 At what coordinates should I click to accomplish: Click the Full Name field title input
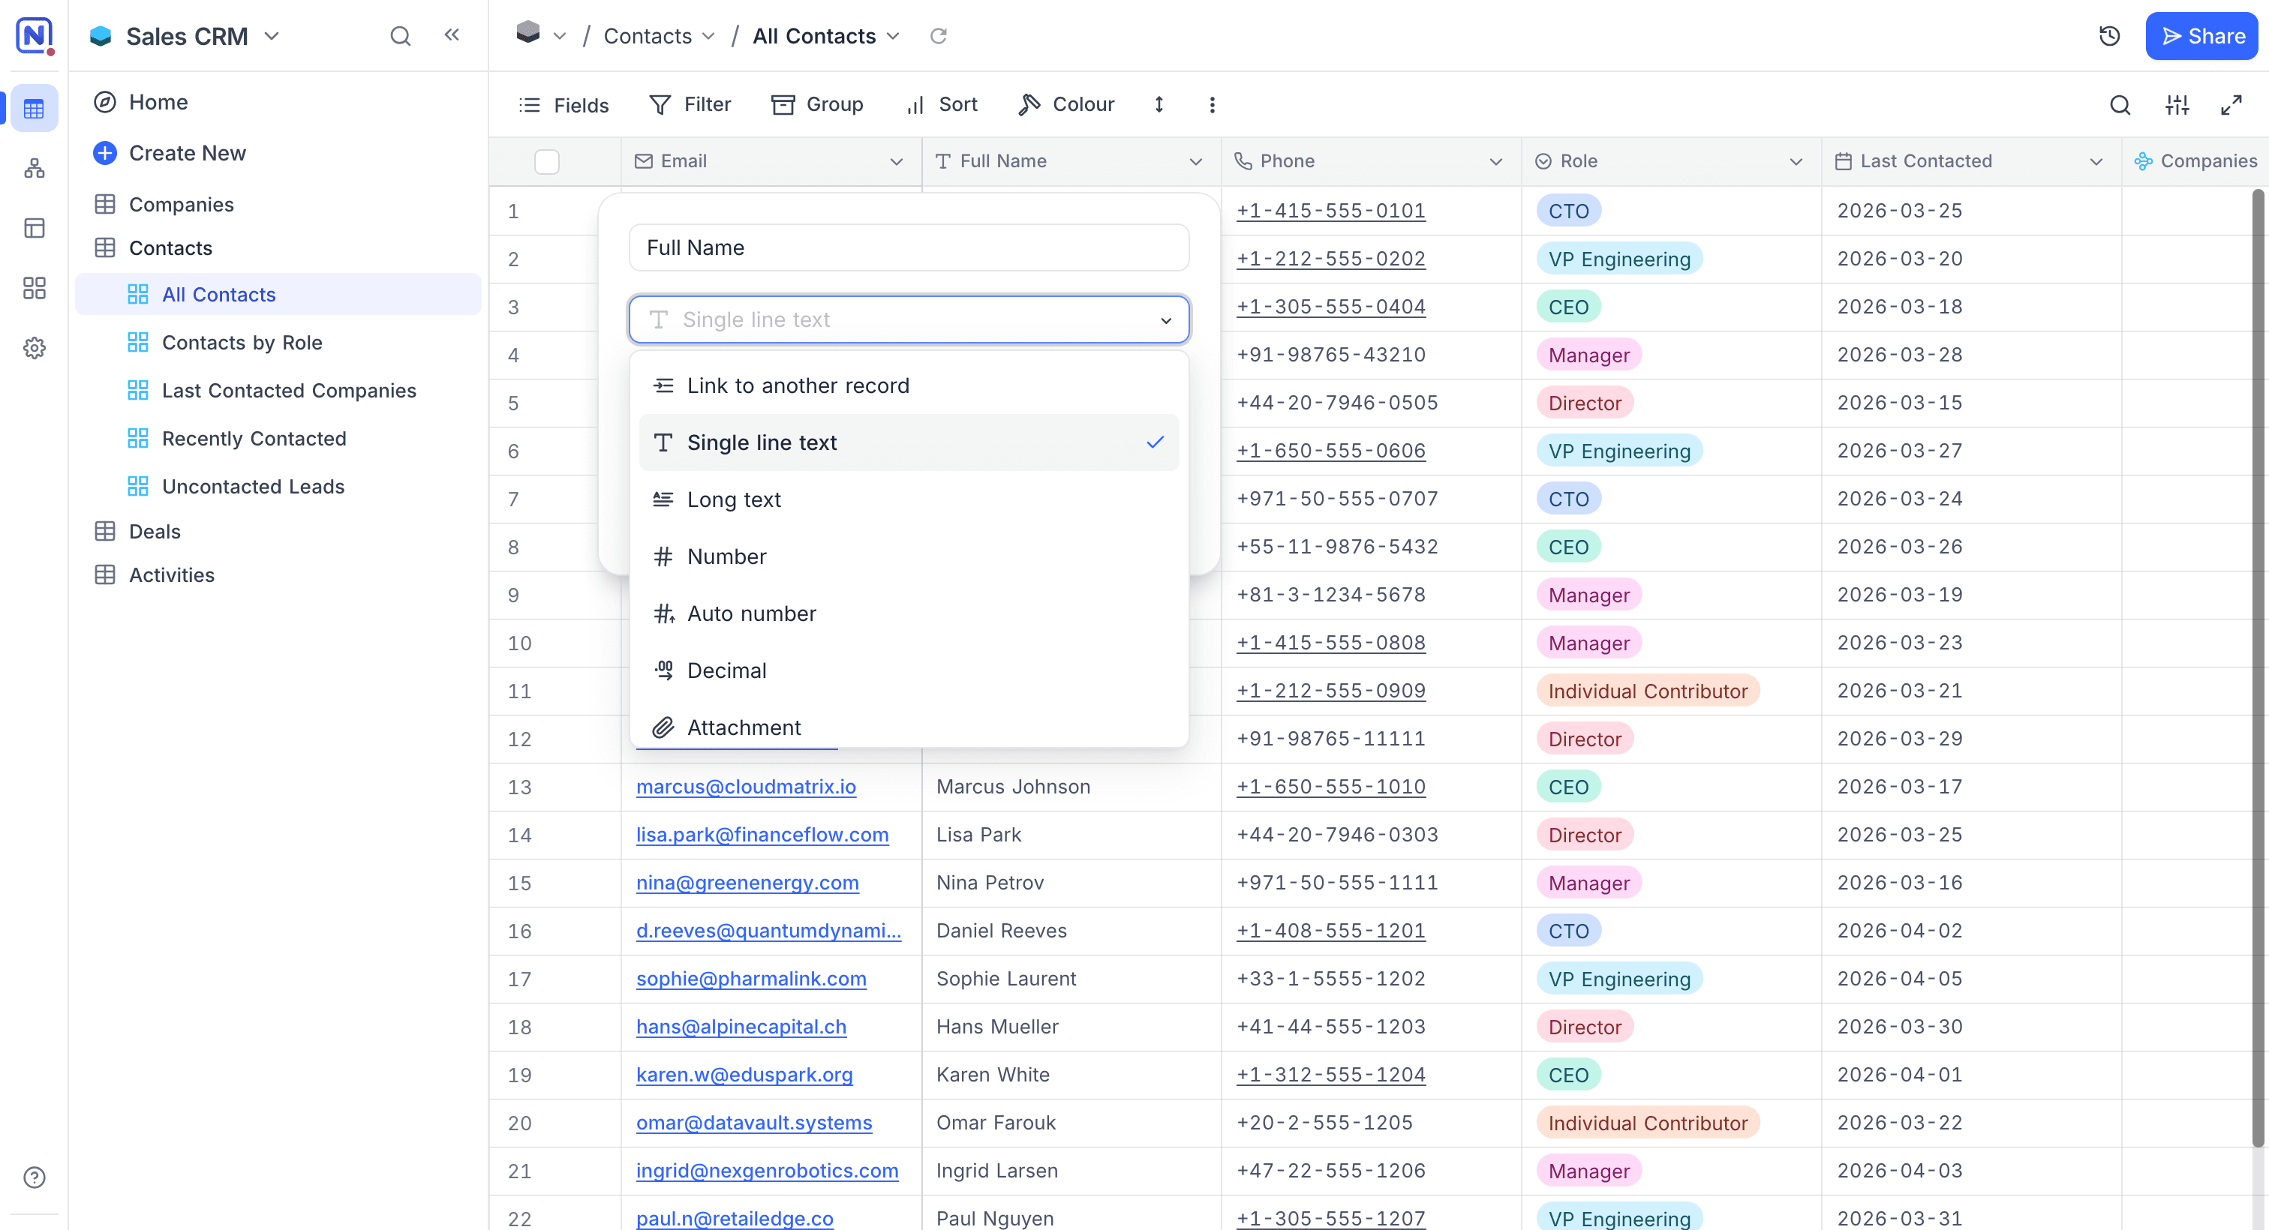click(x=909, y=247)
